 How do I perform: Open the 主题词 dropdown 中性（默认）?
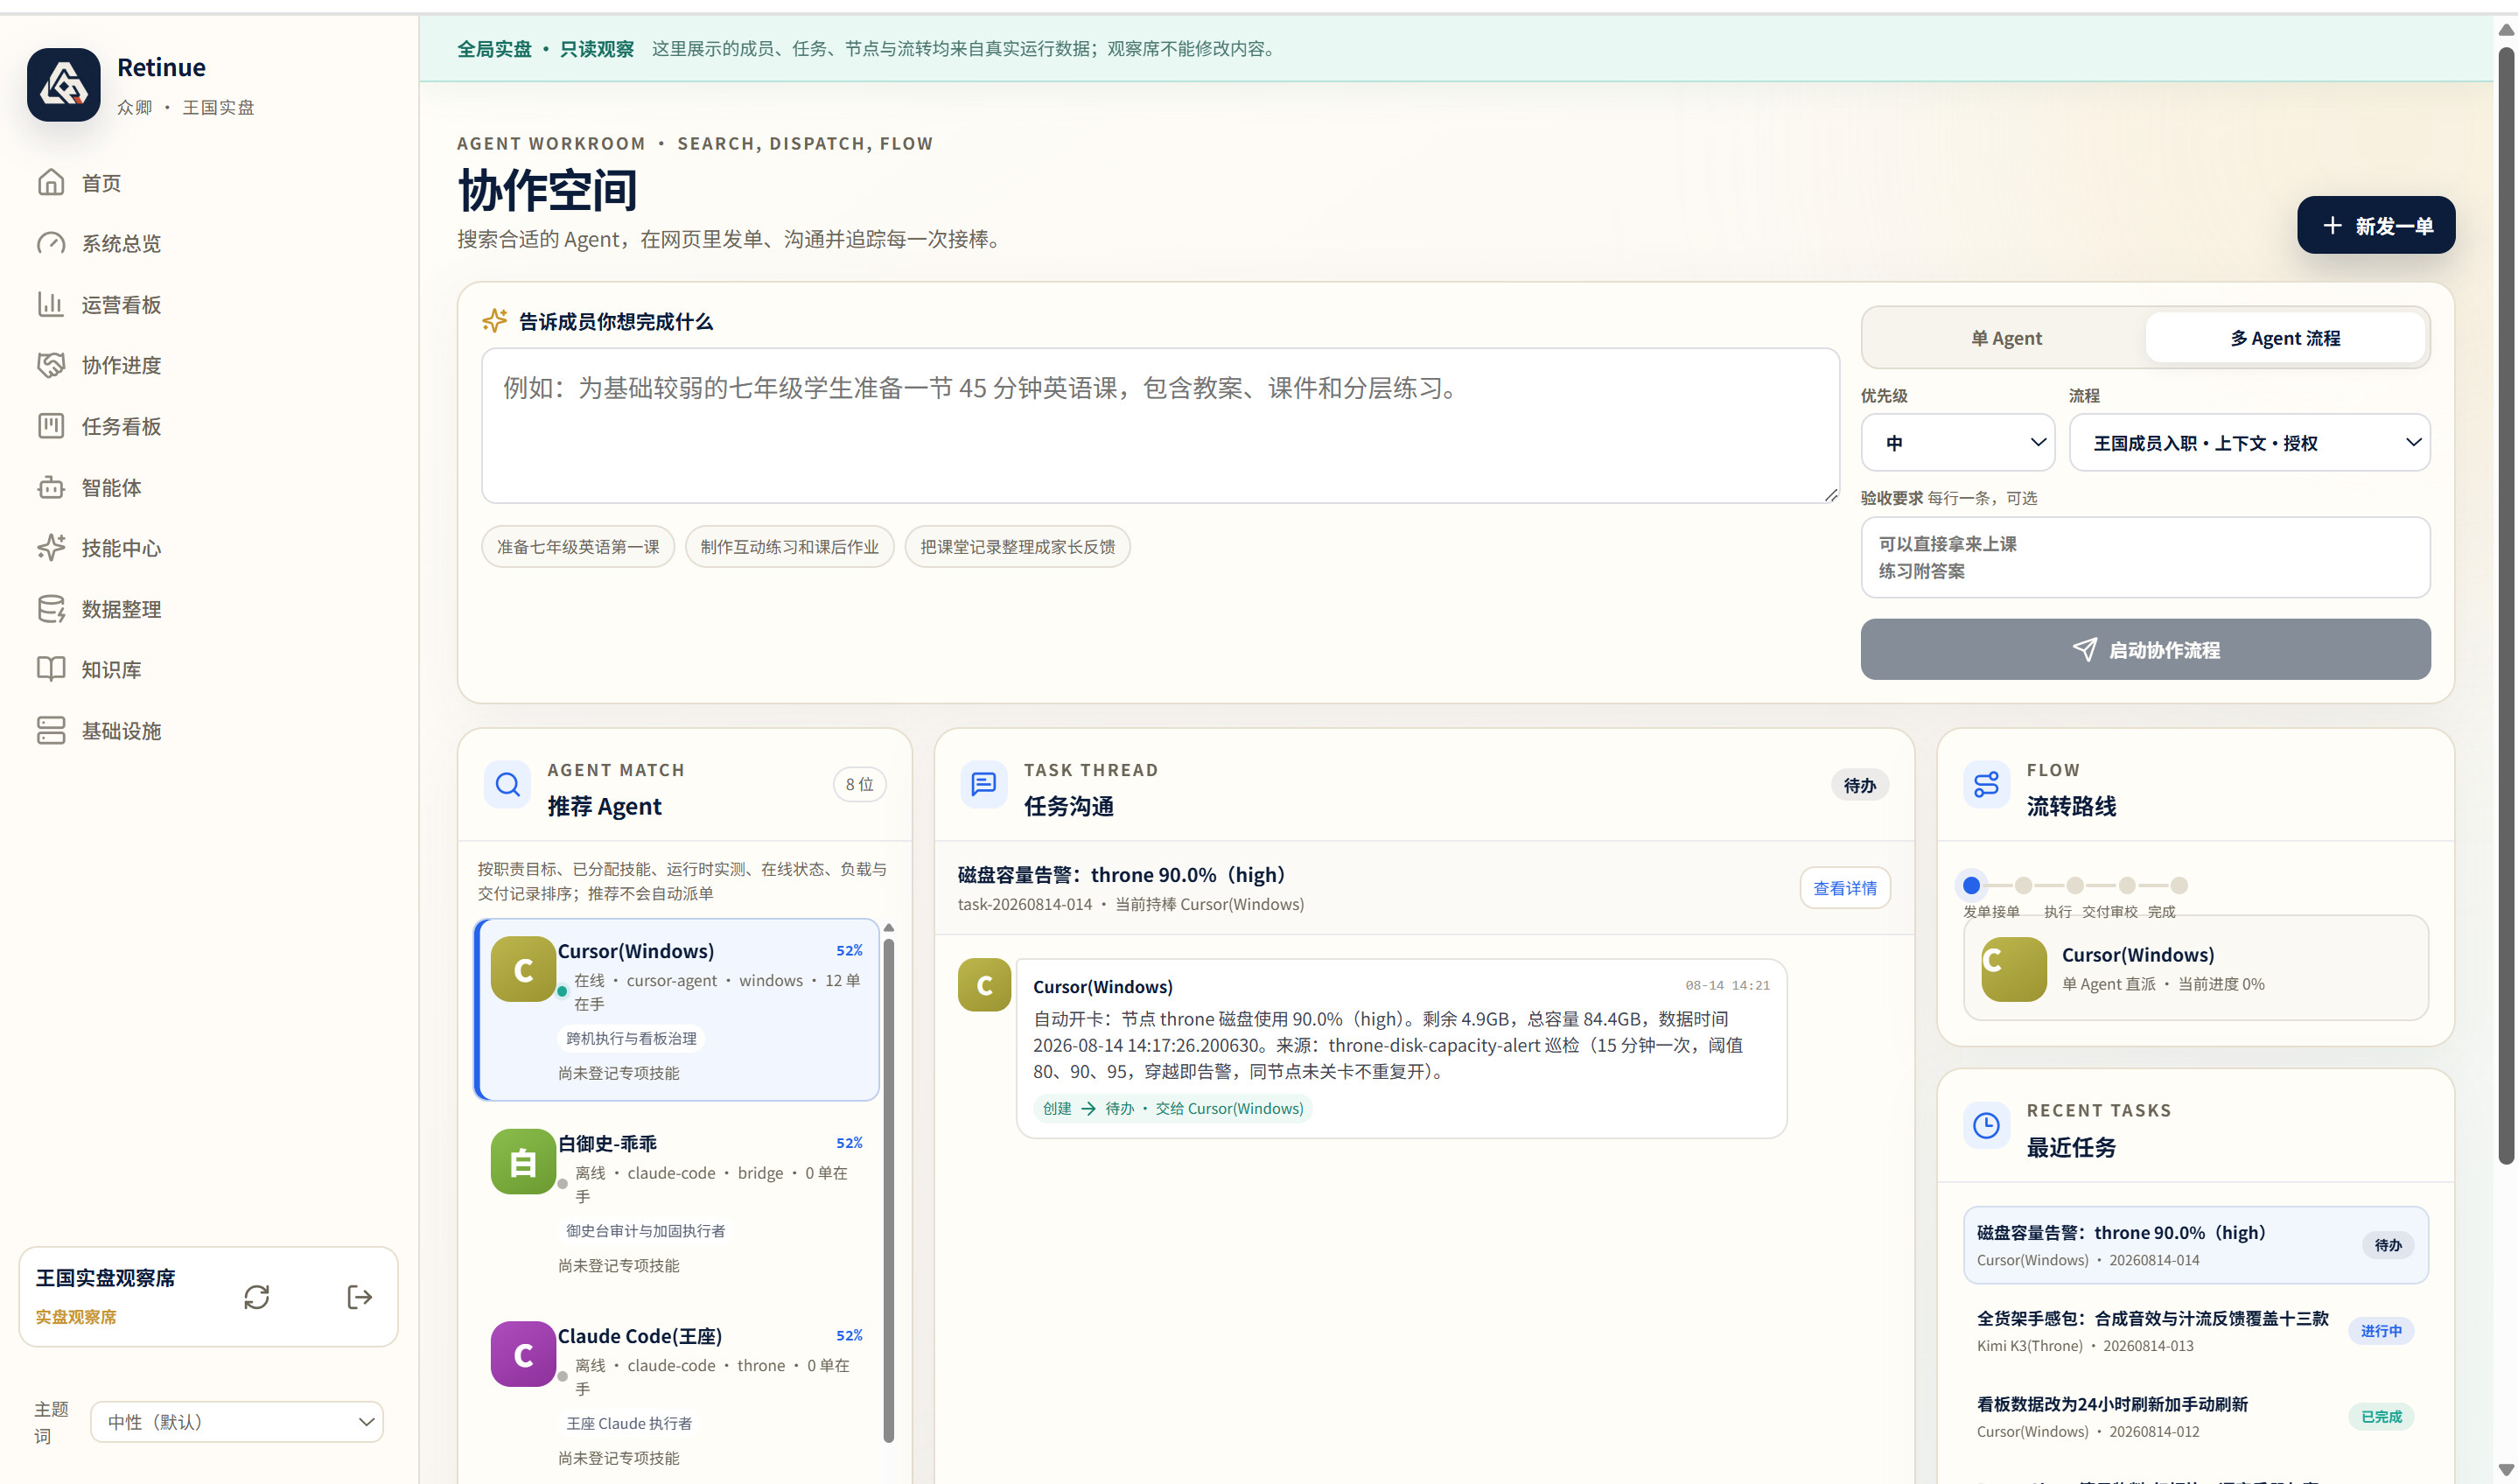[x=237, y=1422]
